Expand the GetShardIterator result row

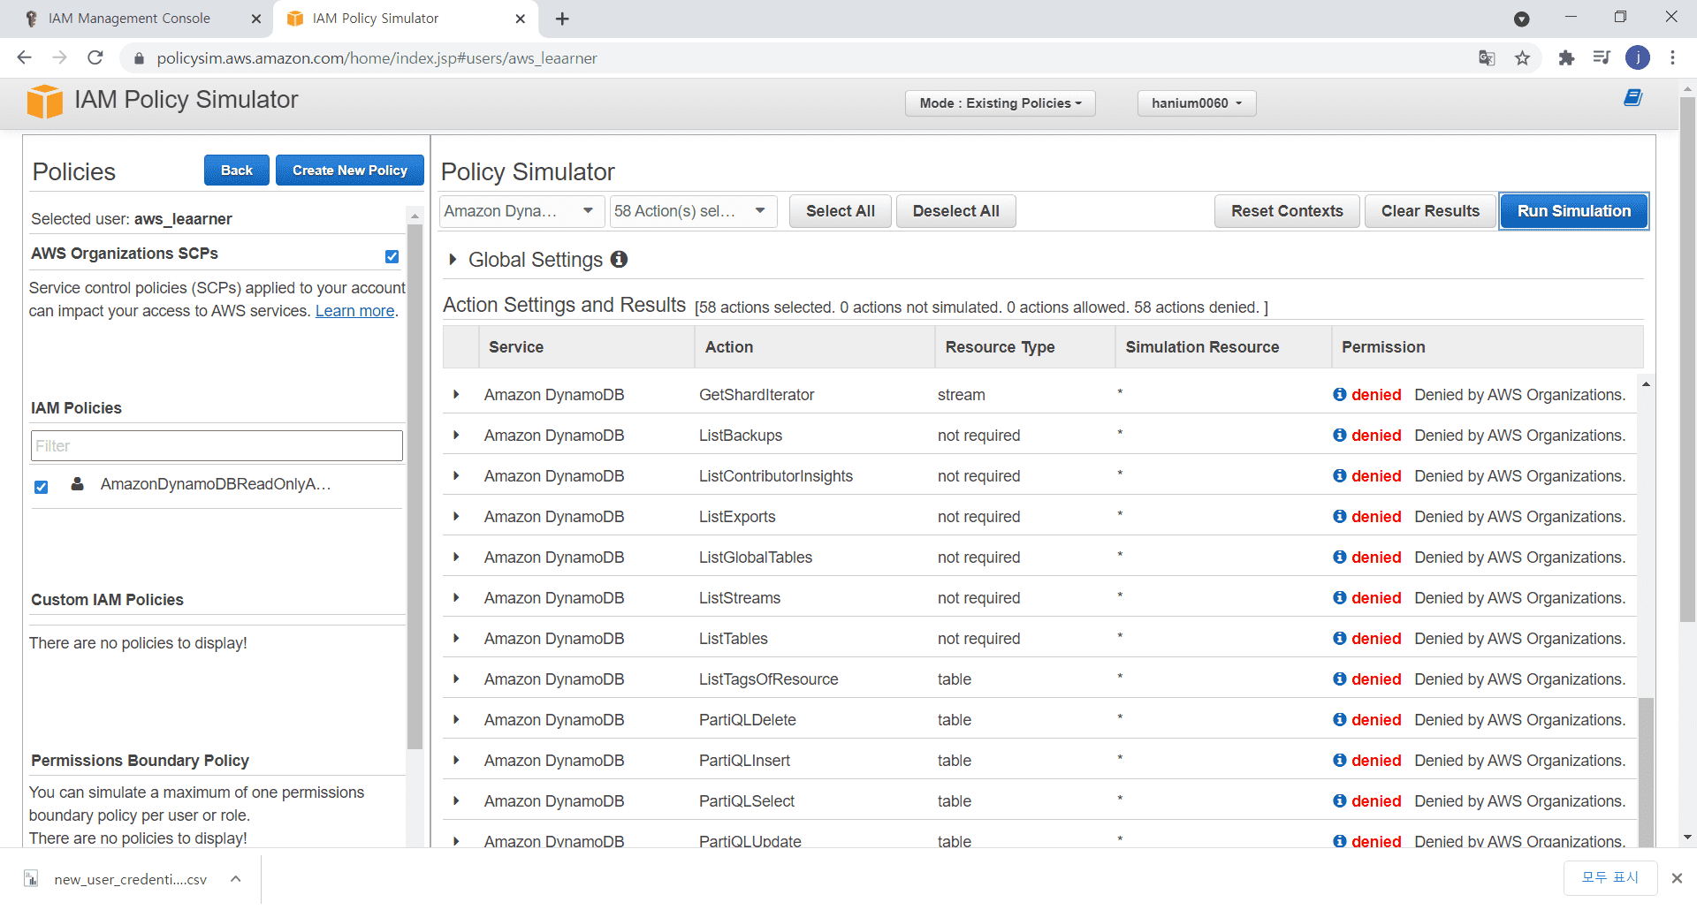456,394
